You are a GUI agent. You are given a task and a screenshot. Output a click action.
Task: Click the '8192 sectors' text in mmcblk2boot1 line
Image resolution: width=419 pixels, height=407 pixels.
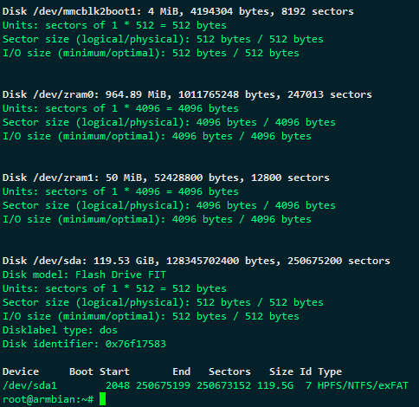click(318, 11)
